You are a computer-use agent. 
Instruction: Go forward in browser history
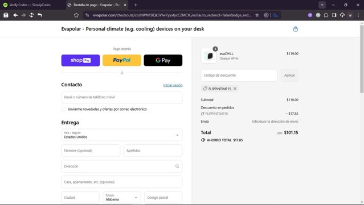(23, 15)
